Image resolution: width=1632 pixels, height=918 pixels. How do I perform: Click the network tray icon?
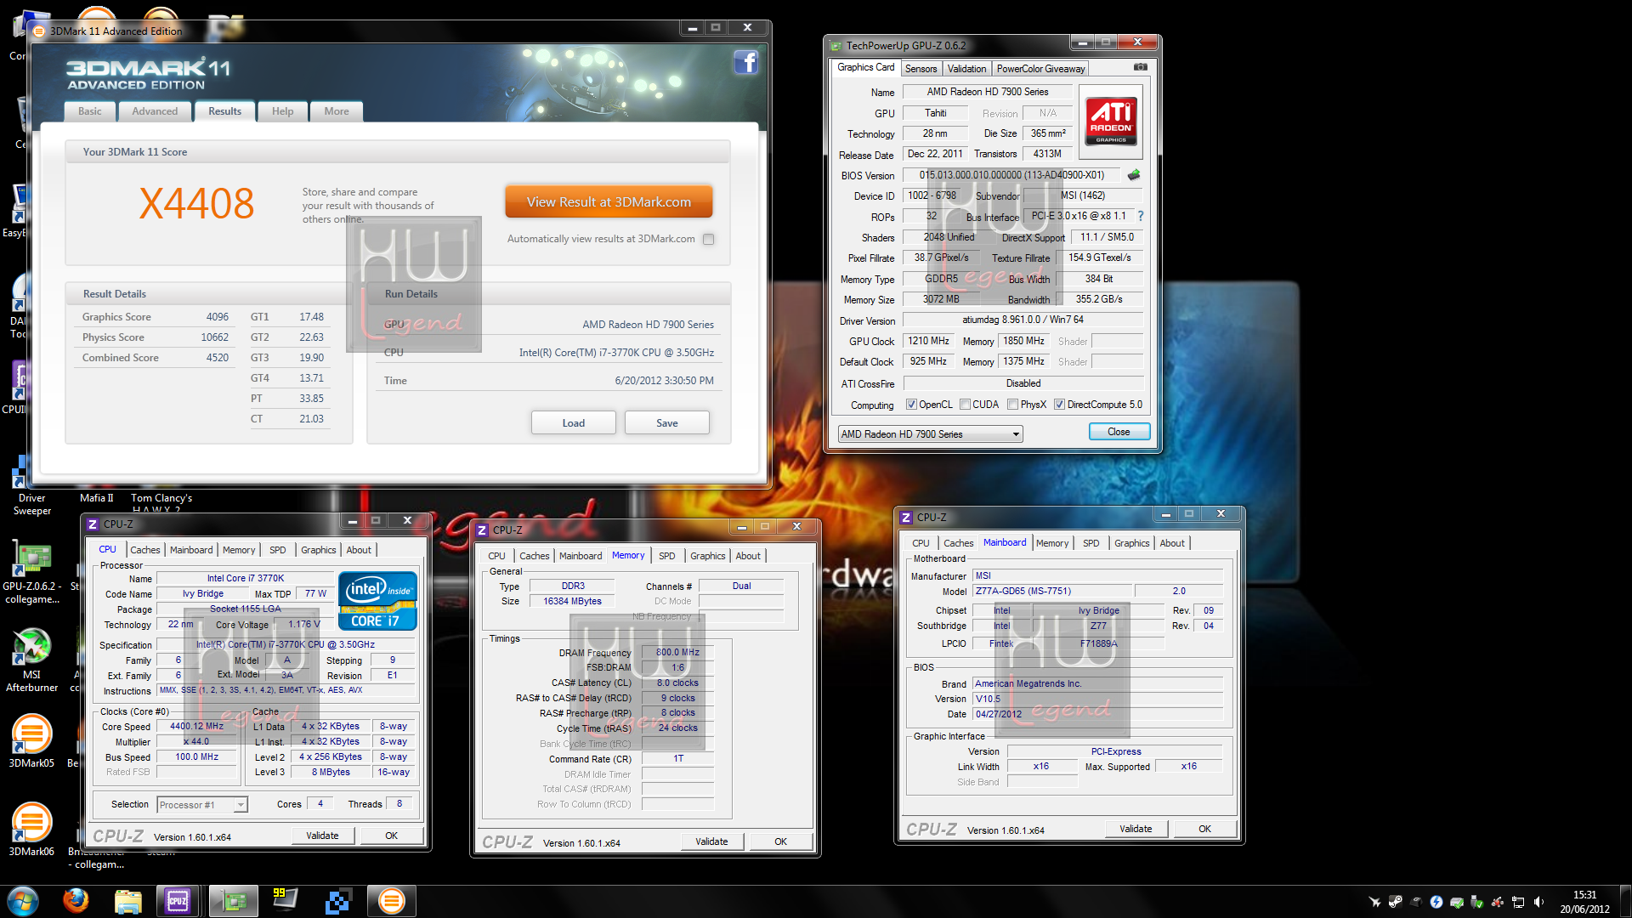[1518, 902]
